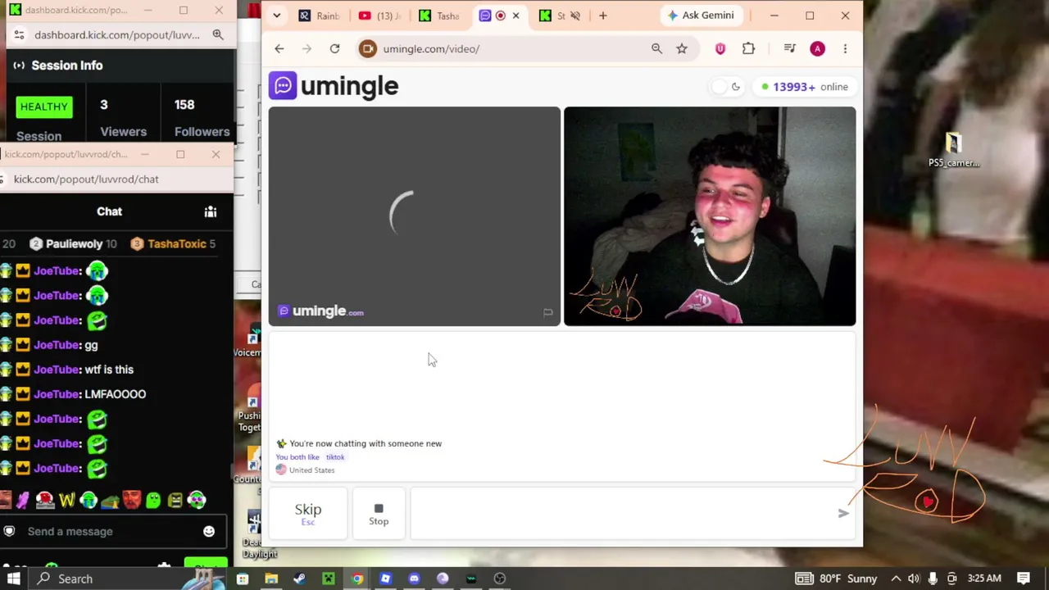Go back in Chrome
Viewport: 1049px width, 590px height.
279,49
